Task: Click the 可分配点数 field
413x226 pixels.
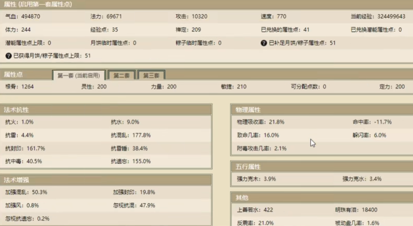Action: click(309, 87)
